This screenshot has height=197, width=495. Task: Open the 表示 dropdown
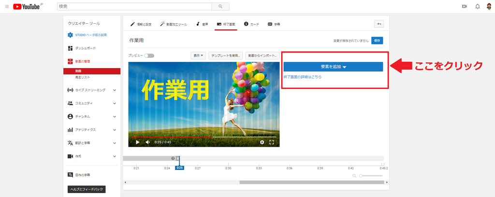pos(198,56)
